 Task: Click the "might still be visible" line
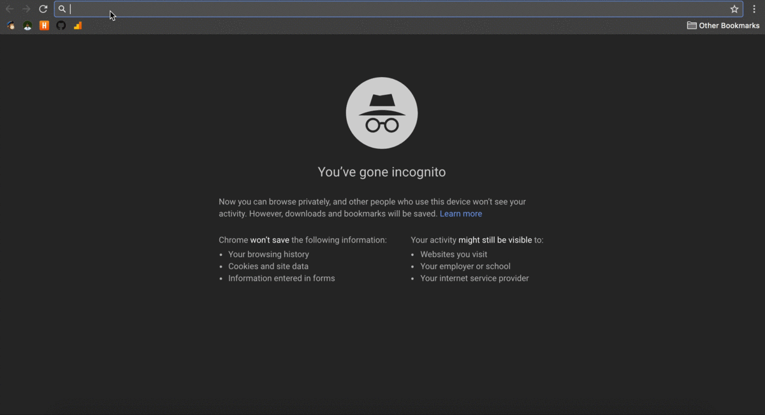tap(477, 240)
